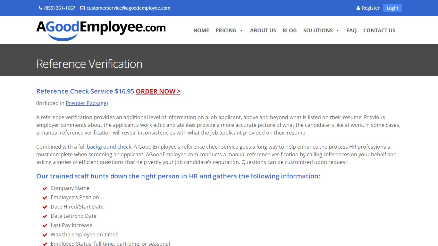The width and height of the screenshot is (438, 246).
Task: Go to the Home menu item
Action: tap(201, 30)
